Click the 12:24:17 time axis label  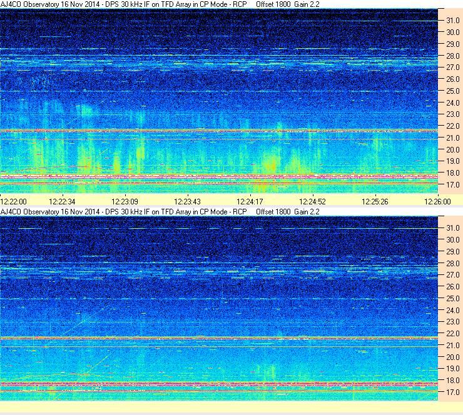click(x=250, y=202)
